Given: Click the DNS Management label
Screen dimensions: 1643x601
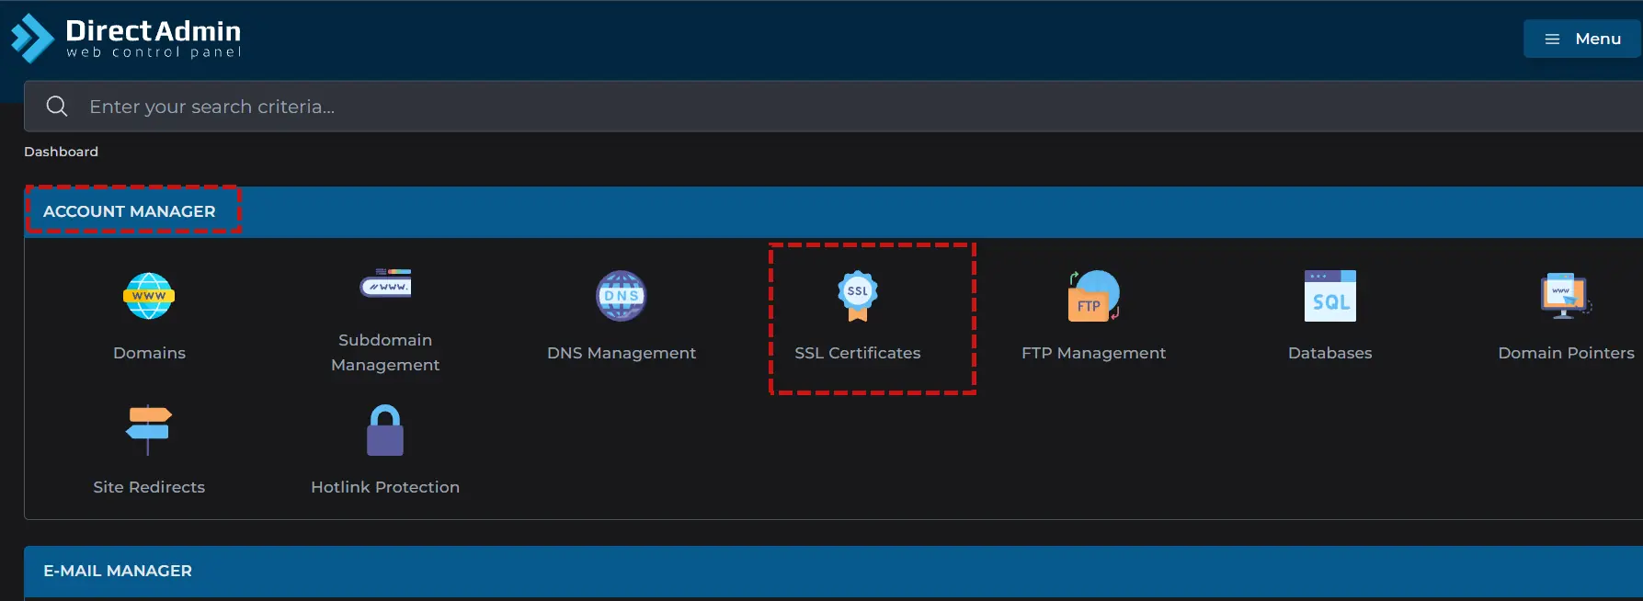Looking at the screenshot, I should 622,353.
